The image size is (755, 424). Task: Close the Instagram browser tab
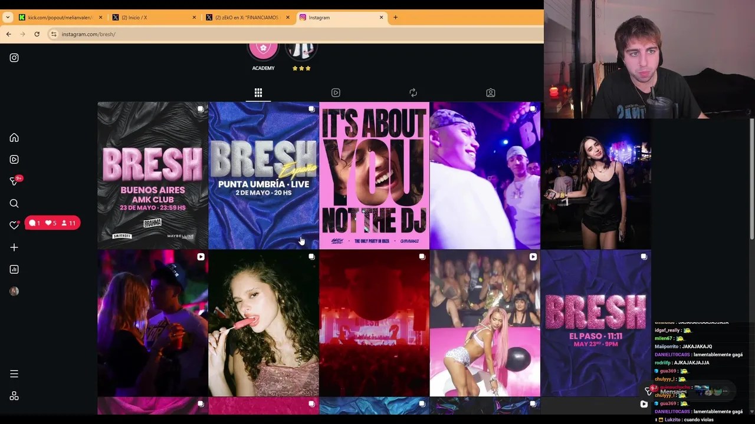coord(381,17)
